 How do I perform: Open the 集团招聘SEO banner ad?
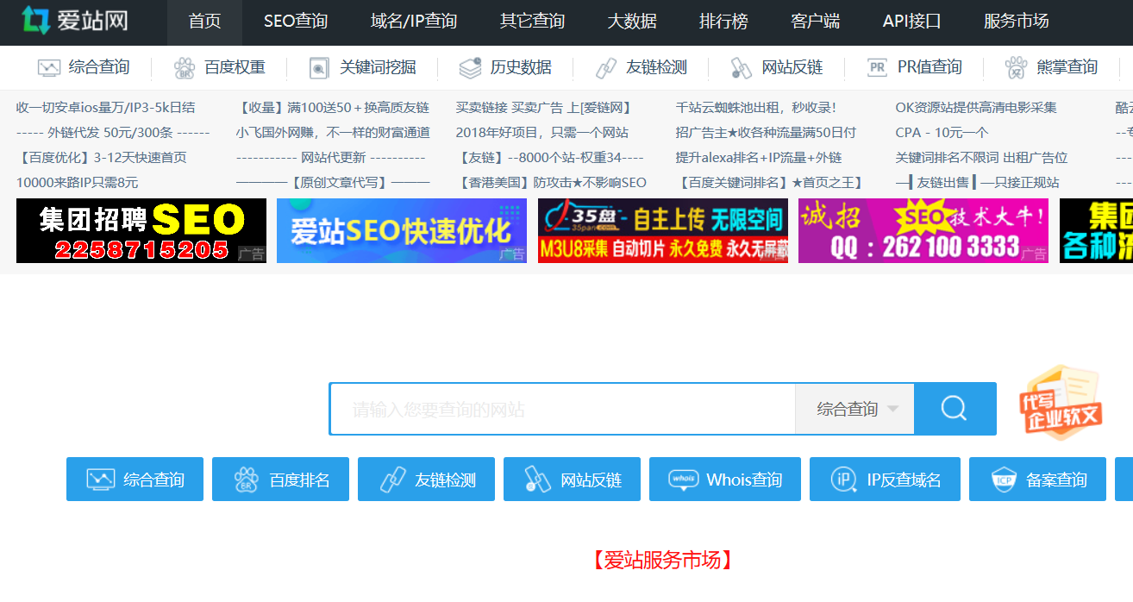(141, 230)
